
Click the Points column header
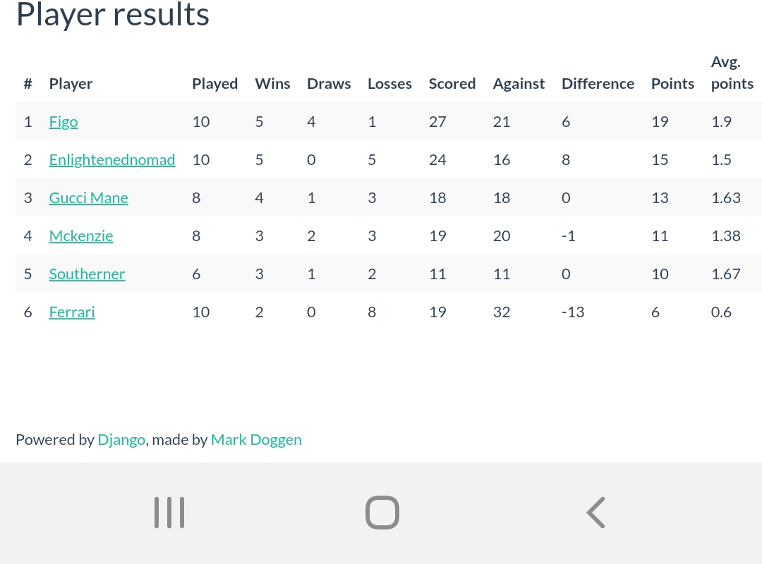click(672, 84)
